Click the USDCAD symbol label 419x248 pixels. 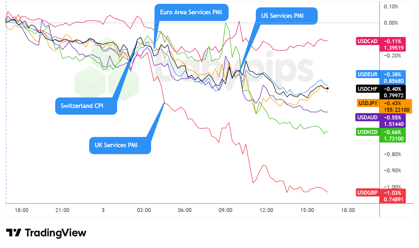click(x=367, y=41)
